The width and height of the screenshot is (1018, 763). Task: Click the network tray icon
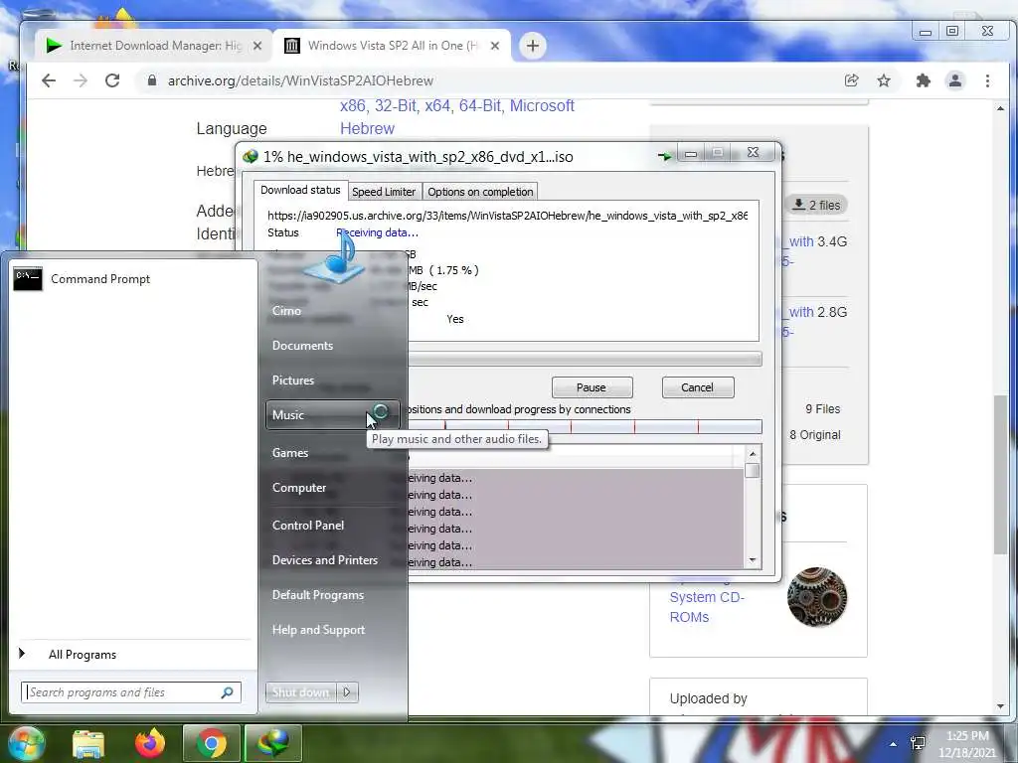point(918,743)
